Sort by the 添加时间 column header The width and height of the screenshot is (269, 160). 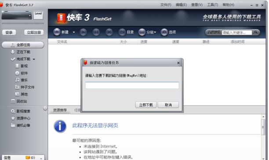pos(237,42)
